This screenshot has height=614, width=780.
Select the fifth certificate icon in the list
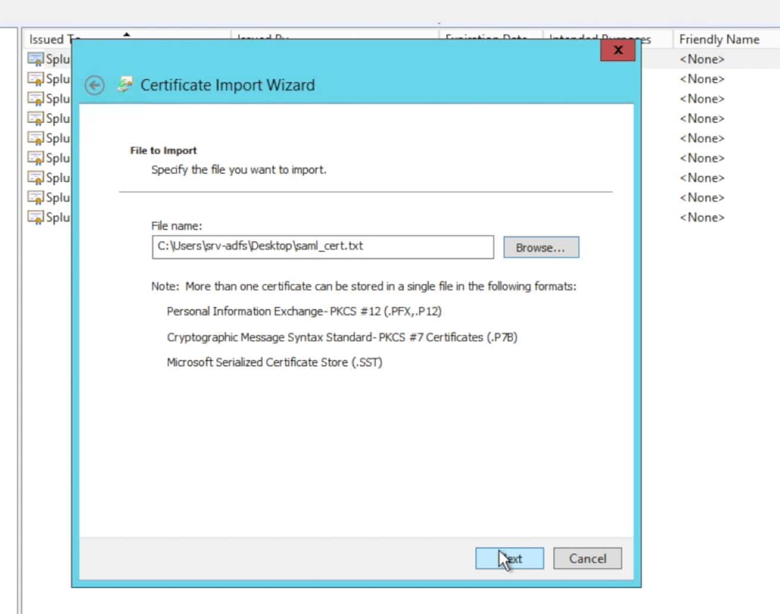click(x=36, y=138)
